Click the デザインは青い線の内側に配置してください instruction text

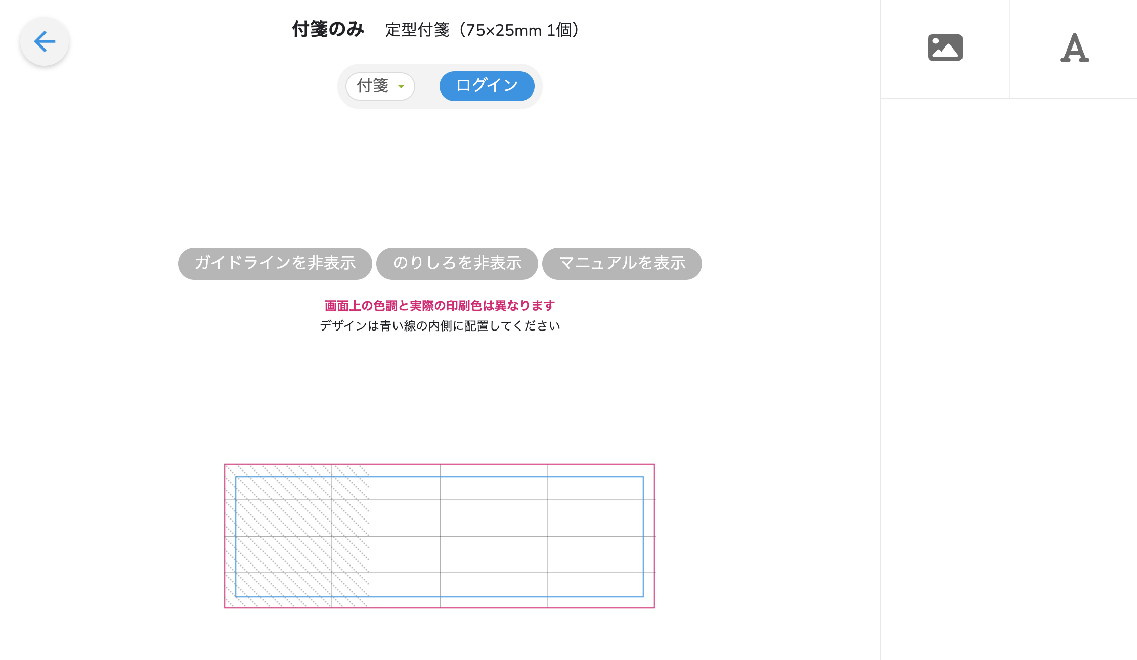(440, 326)
